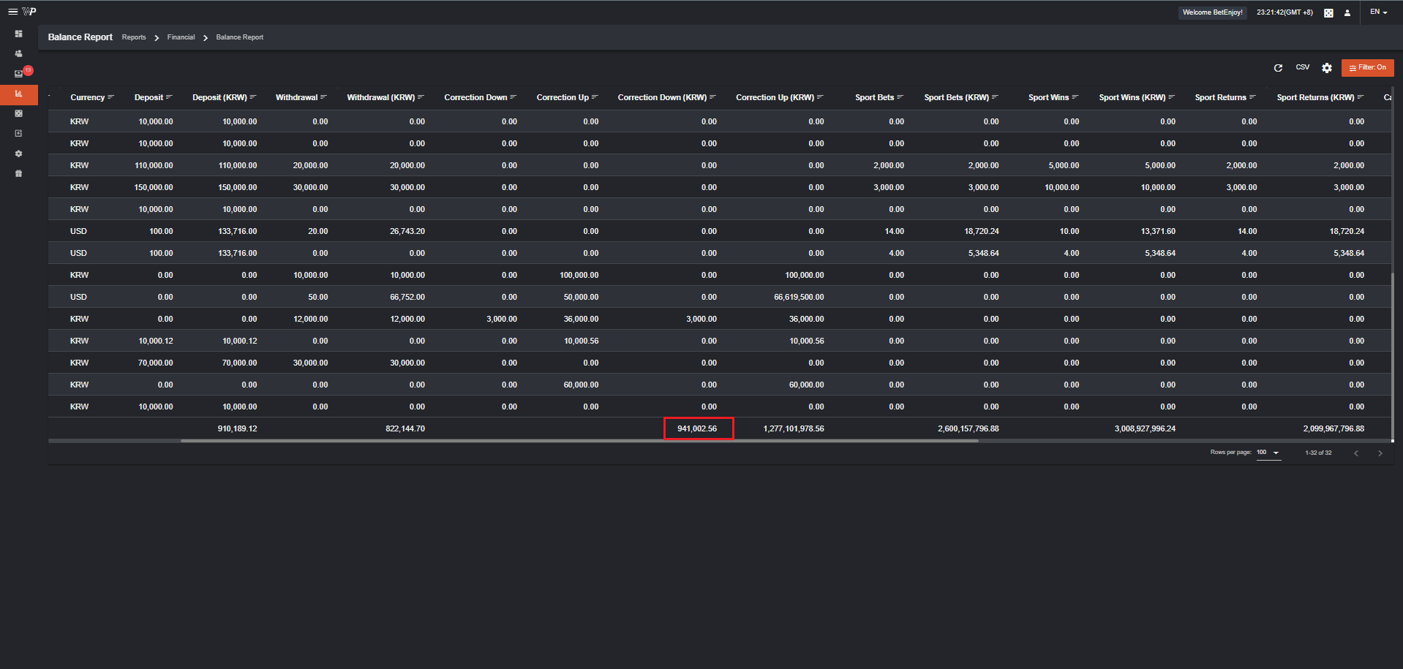This screenshot has width=1403, height=669.
Task: Sort by the Currency column icon
Action: pos(110,97)
